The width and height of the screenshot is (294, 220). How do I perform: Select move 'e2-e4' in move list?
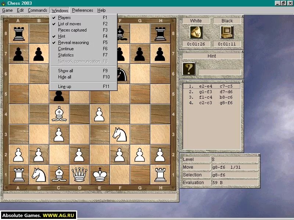click(x=206, y=86)
